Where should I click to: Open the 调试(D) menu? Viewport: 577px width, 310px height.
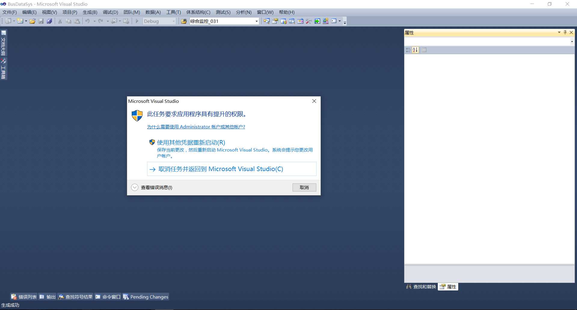[x=110, y=12]
